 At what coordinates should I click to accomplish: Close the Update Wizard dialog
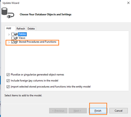coord(128,3)
